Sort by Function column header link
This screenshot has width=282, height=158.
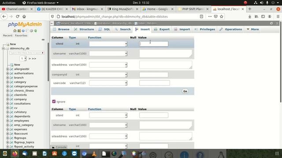tap(94, 37)
